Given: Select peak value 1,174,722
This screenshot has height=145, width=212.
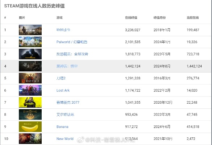Looking at the screenshot, I should [133, 90].
